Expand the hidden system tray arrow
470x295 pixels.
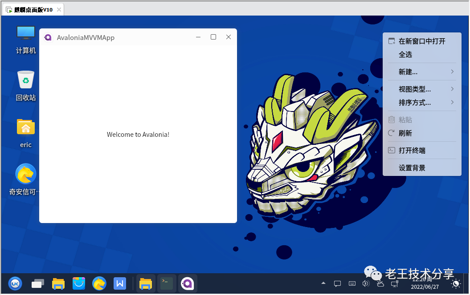323,283
